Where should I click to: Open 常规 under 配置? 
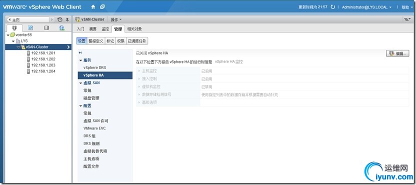click(87, 113)
